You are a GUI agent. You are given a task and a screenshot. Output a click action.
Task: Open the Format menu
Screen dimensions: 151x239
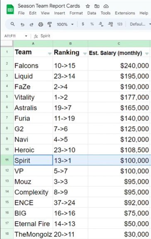click(76, 13)
